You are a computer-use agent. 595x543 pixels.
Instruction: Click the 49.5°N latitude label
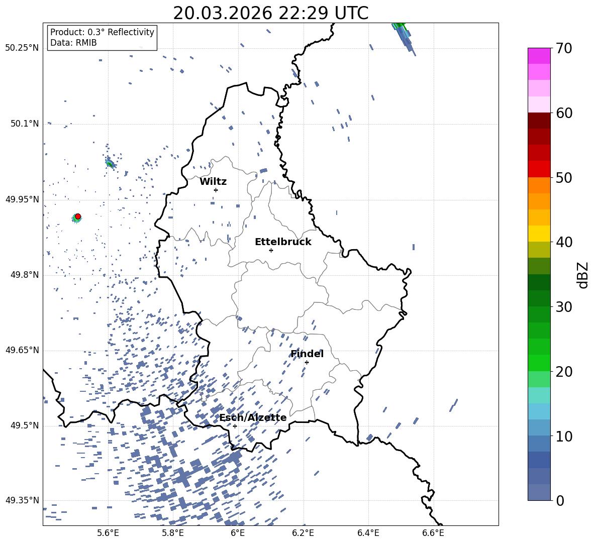coord(25,425)
